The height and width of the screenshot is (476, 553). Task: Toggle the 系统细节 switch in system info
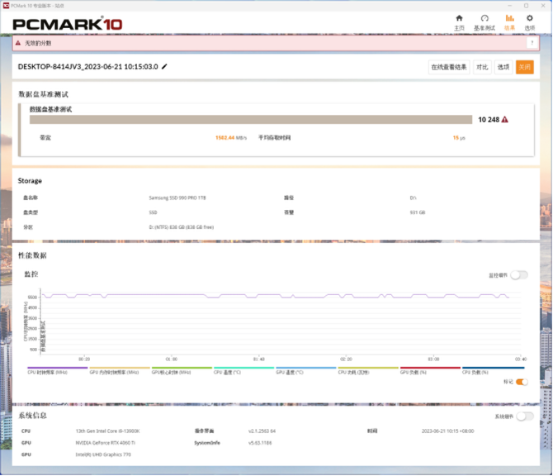click(x=525, y=416)
